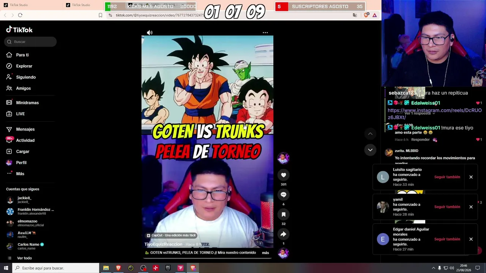
Task: Click Seguir también for Luisito sagitario
Action: [x=447, y=177]
